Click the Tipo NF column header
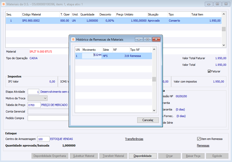This screenshot has width=232, height=162. (140, 50)
